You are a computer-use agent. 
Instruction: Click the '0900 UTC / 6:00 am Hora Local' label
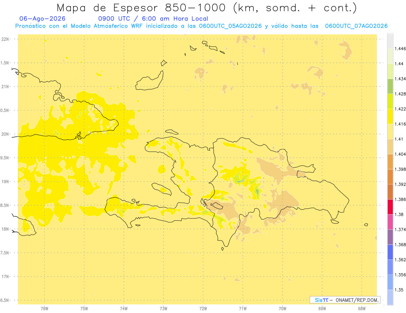tap(153, 19)
